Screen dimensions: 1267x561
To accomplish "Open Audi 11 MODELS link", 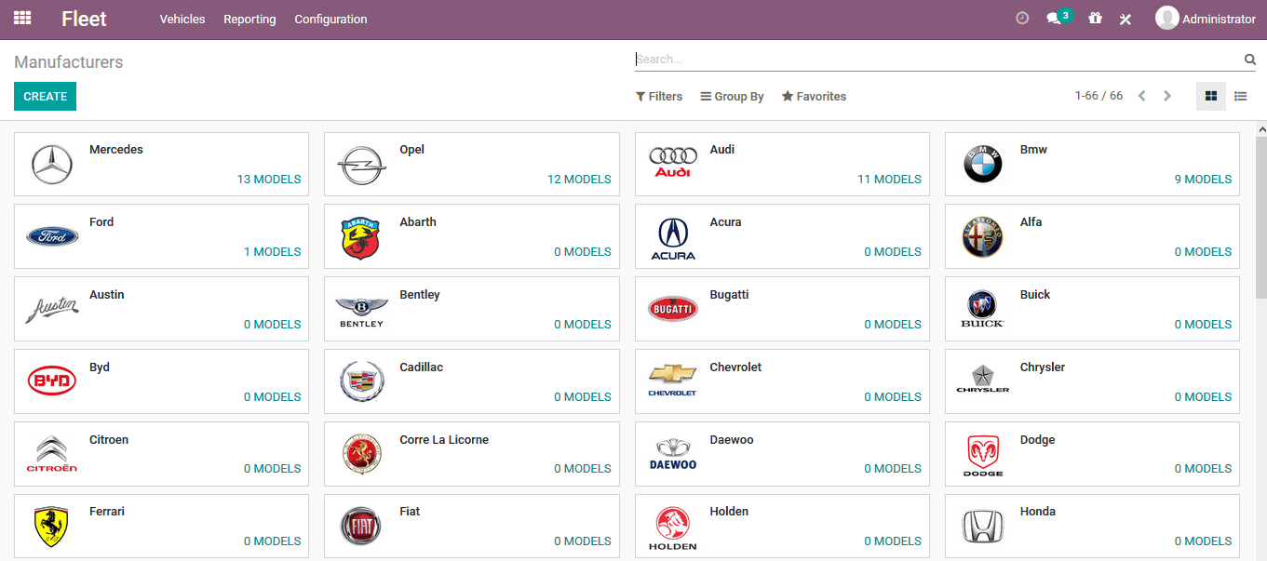I will click(890, 180).
